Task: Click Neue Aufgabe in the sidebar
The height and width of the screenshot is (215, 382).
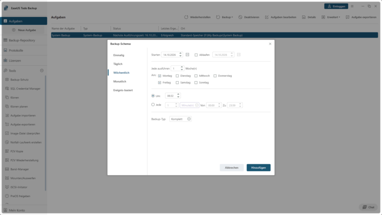Action: [24, 30]
